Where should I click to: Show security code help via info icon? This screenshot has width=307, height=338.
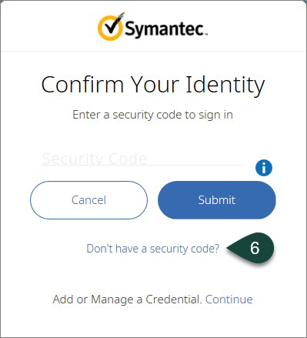coord(264,168)
